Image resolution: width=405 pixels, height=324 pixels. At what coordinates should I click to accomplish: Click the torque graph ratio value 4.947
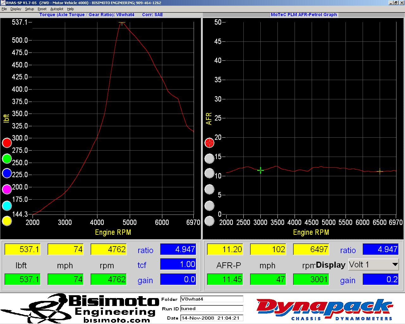pyautogui.click(x=178, y=249)
